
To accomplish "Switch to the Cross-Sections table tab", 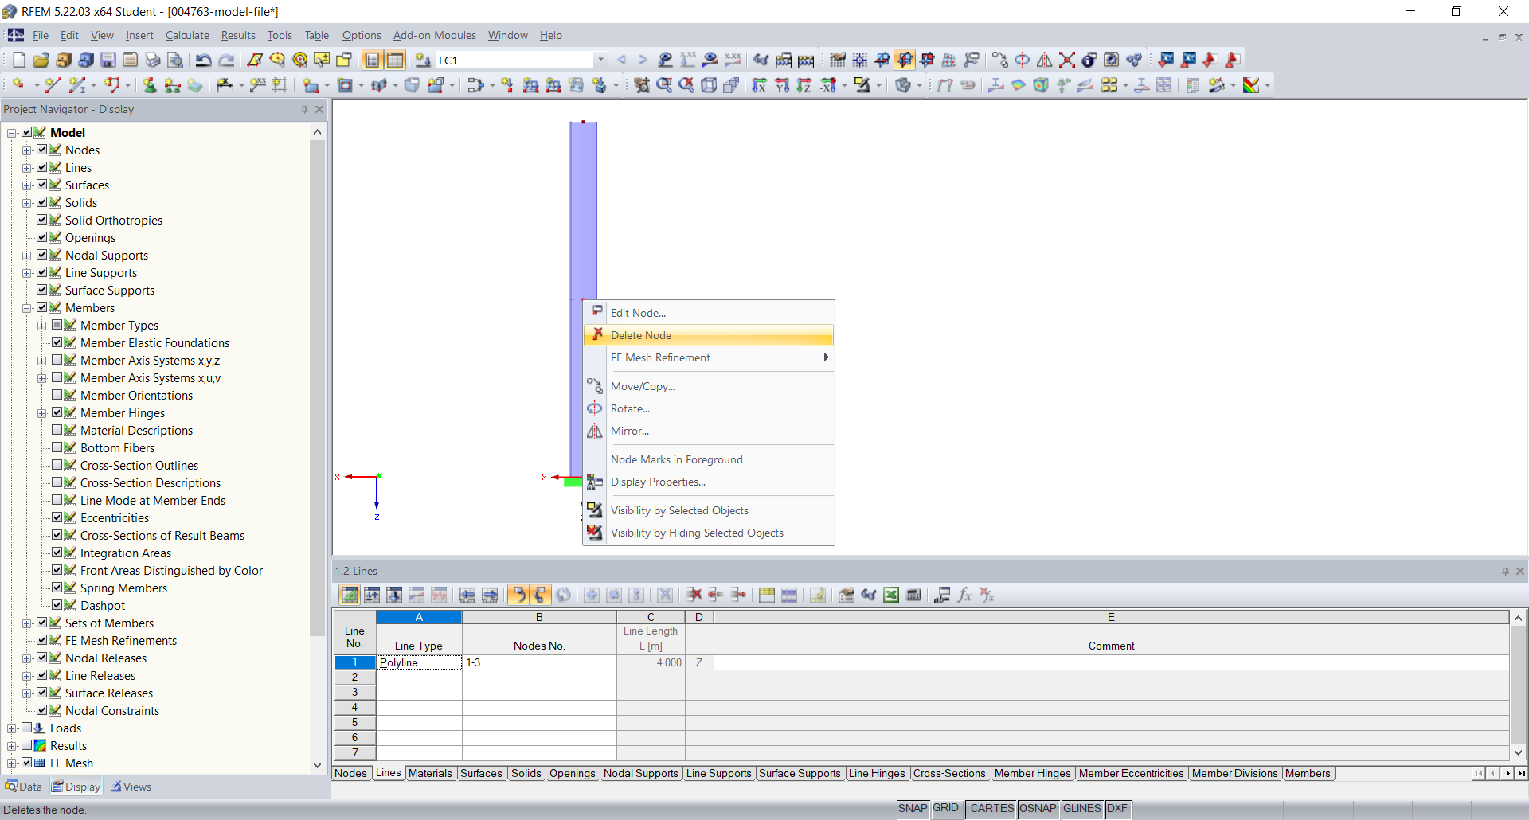I will coord(949,773).
